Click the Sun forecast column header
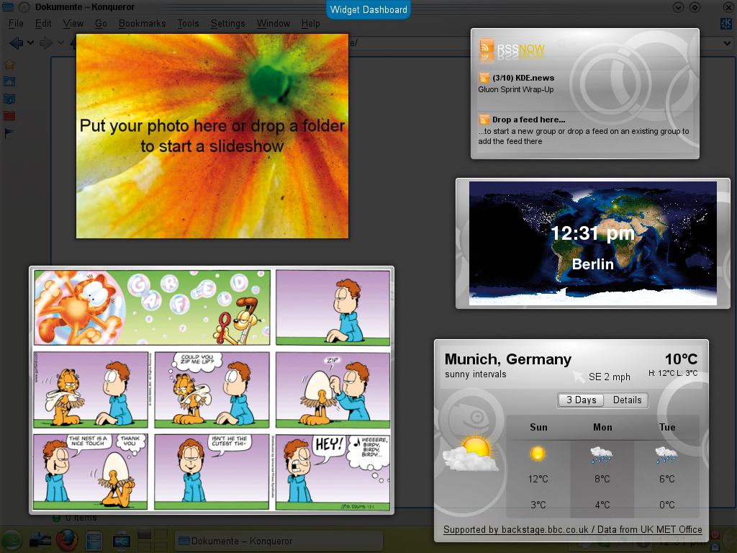This screenshot has height=553, width=737. [538, 428]
